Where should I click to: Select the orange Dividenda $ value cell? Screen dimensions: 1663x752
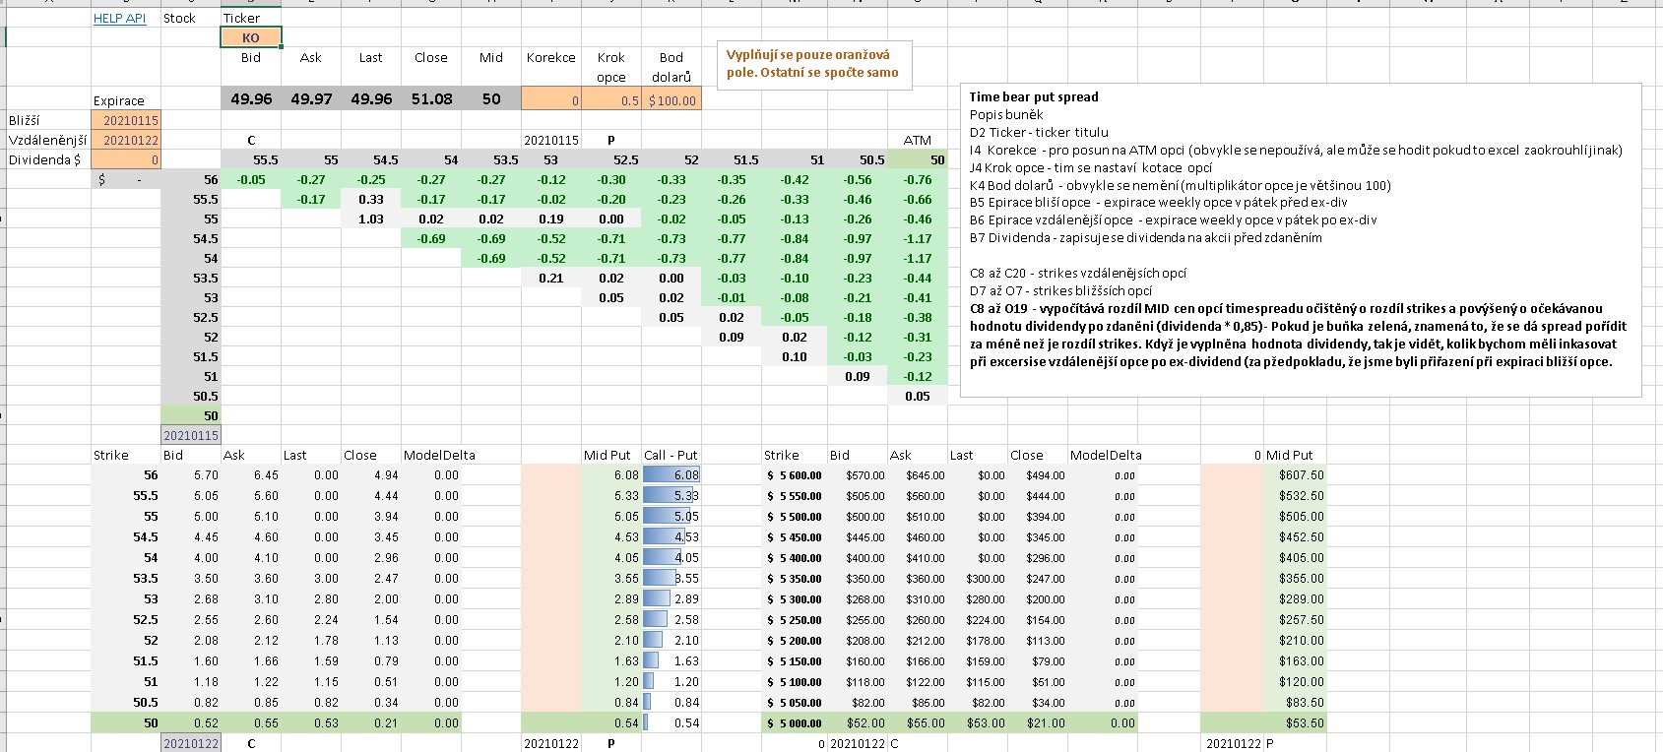click(126, 159)
